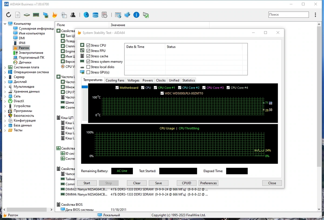The width and height of the screenshot is (324, 220).
Task: Click the blue pie chart toolbar icon
Action: pos(86,15)
